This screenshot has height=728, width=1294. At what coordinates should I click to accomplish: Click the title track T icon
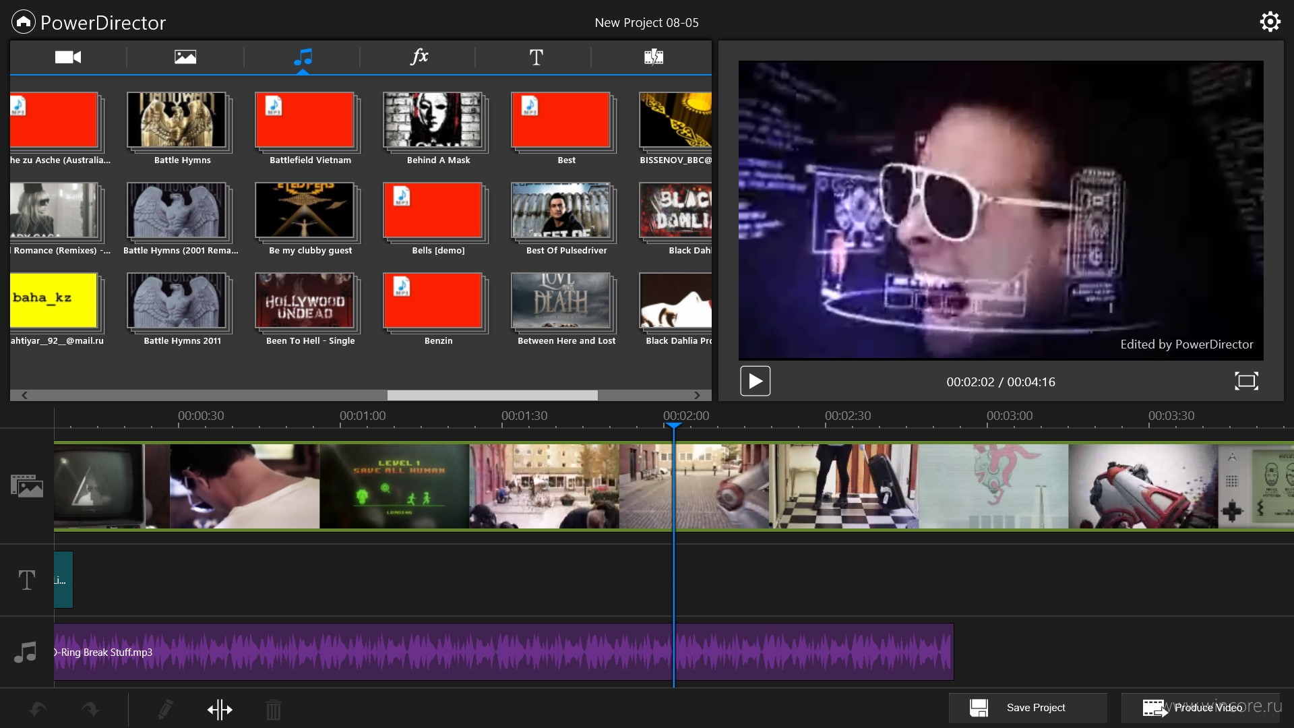[x=27, y=580]
